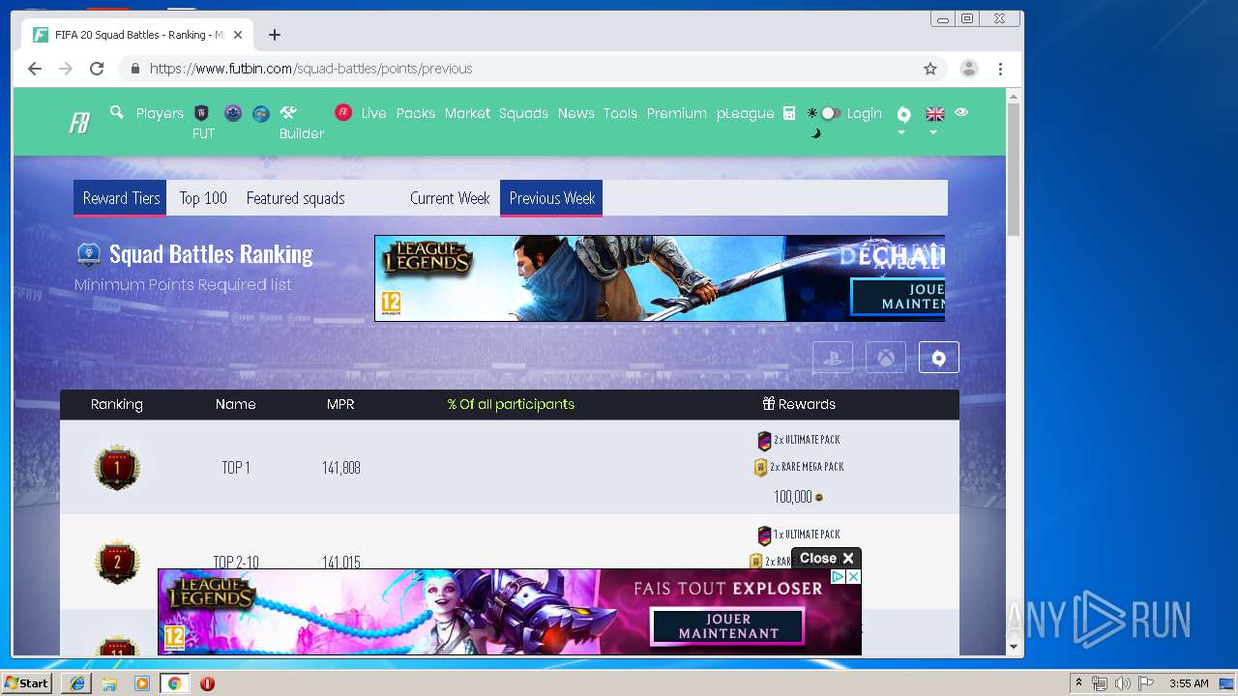Click the TOP 2-10 rank badge
This screenshot has width=1238, height=696.
(117, 562)
